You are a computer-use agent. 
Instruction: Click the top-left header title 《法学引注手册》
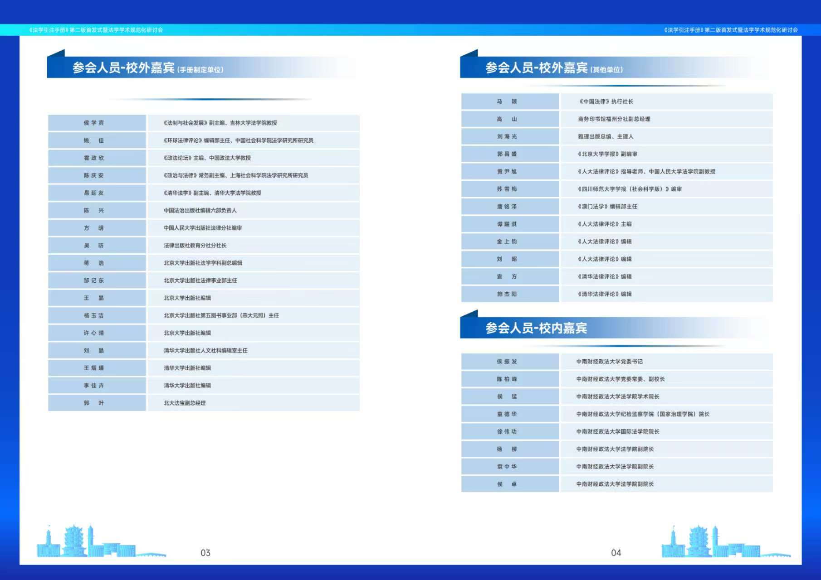click(96, 30)
